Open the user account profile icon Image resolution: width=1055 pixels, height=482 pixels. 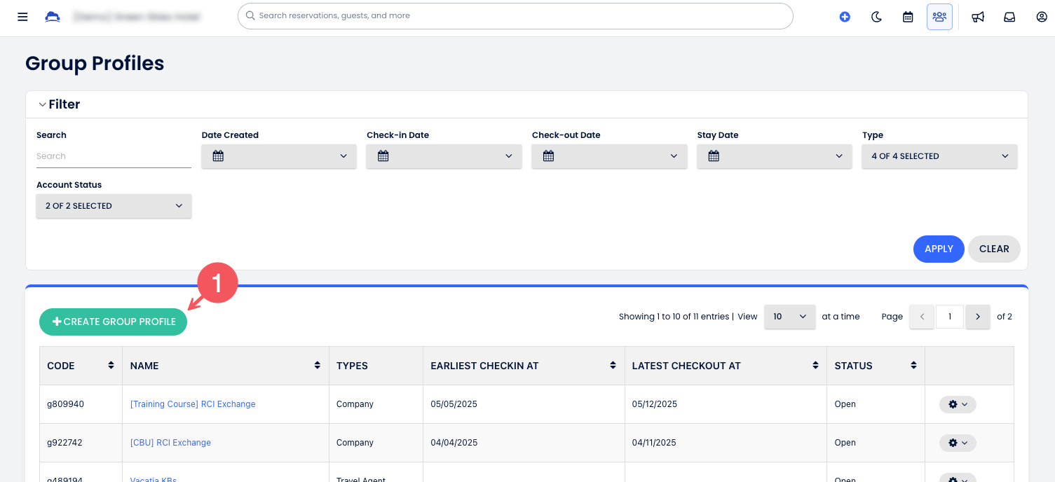point(1042,17)
